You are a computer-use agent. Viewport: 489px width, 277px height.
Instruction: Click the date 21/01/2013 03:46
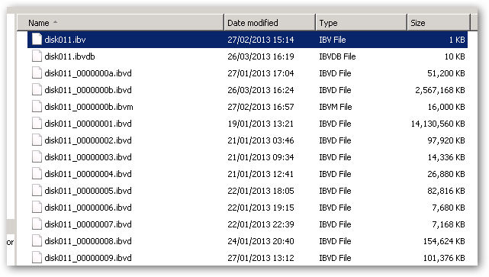coord(261,140)
